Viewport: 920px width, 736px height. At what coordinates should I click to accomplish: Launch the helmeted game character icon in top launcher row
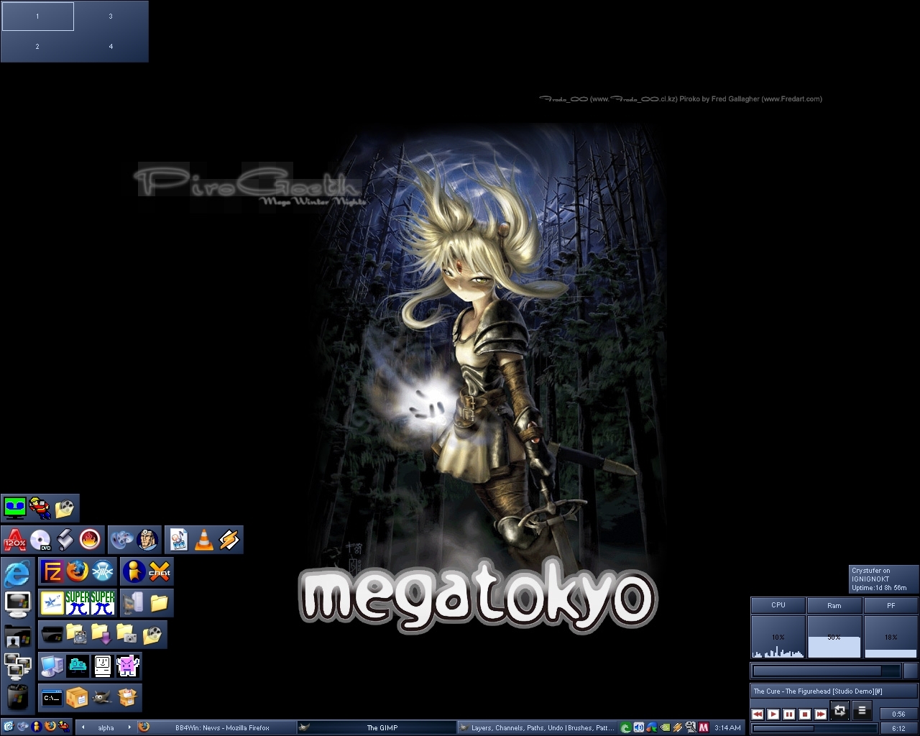coord(40,508)
